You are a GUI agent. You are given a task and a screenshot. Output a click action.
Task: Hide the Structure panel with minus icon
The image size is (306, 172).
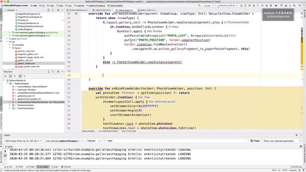62,72
